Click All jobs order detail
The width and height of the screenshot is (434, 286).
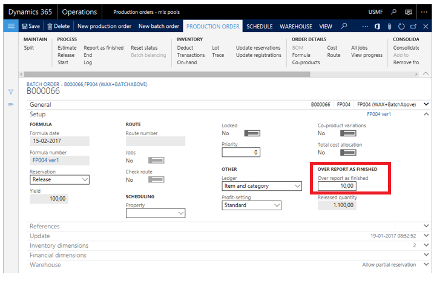[360, 48]
